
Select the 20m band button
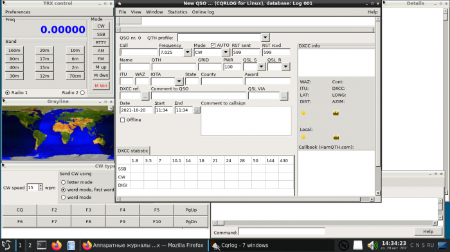click(x=44, y=51)
